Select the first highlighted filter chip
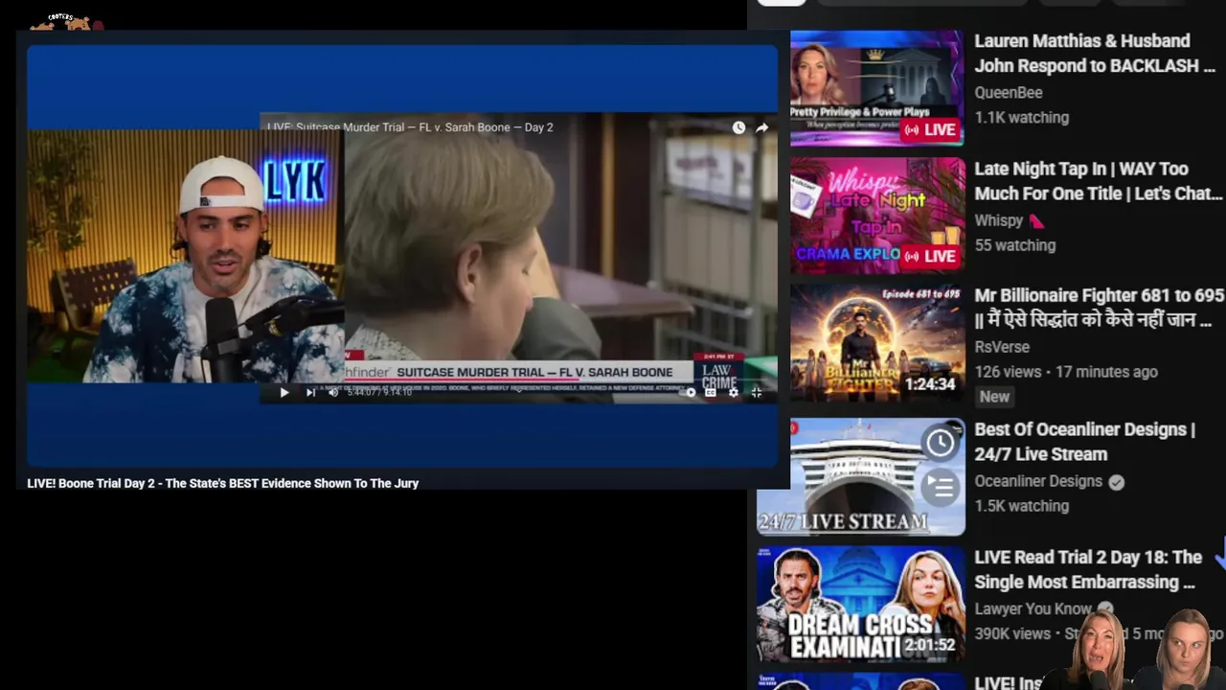 pyautogui.click(x=782, y=2)
